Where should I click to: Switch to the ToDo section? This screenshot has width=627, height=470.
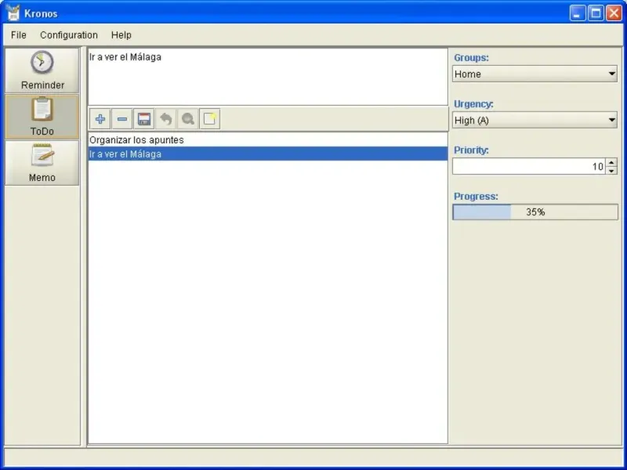pyautogui.click(x=42, y=117)
